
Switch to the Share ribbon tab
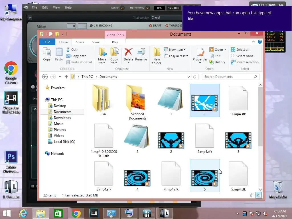click(80, 42)
